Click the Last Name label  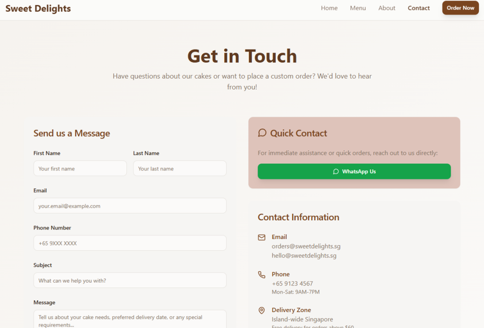(146, 153)
